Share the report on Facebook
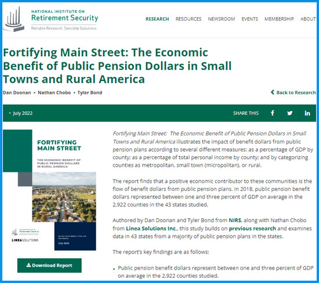Image resolution: width=319 pixels, height=283 pixels. click(273, 113)
